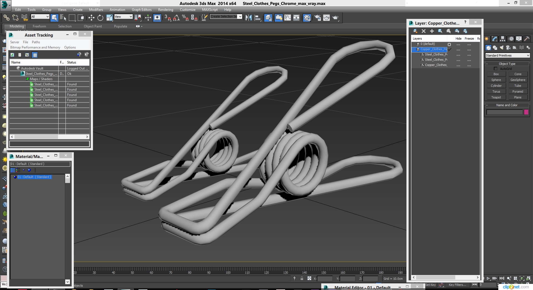Click the Render Production teapot icon

(336, 18)
